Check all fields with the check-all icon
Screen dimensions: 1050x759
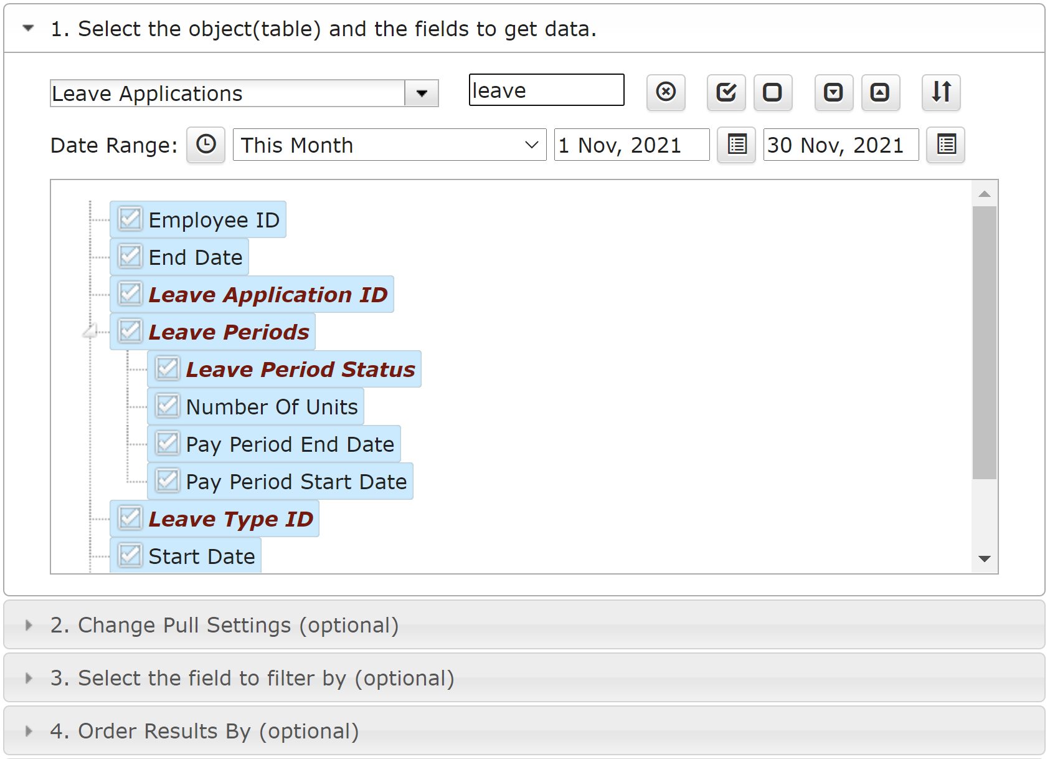click(726, 92)
